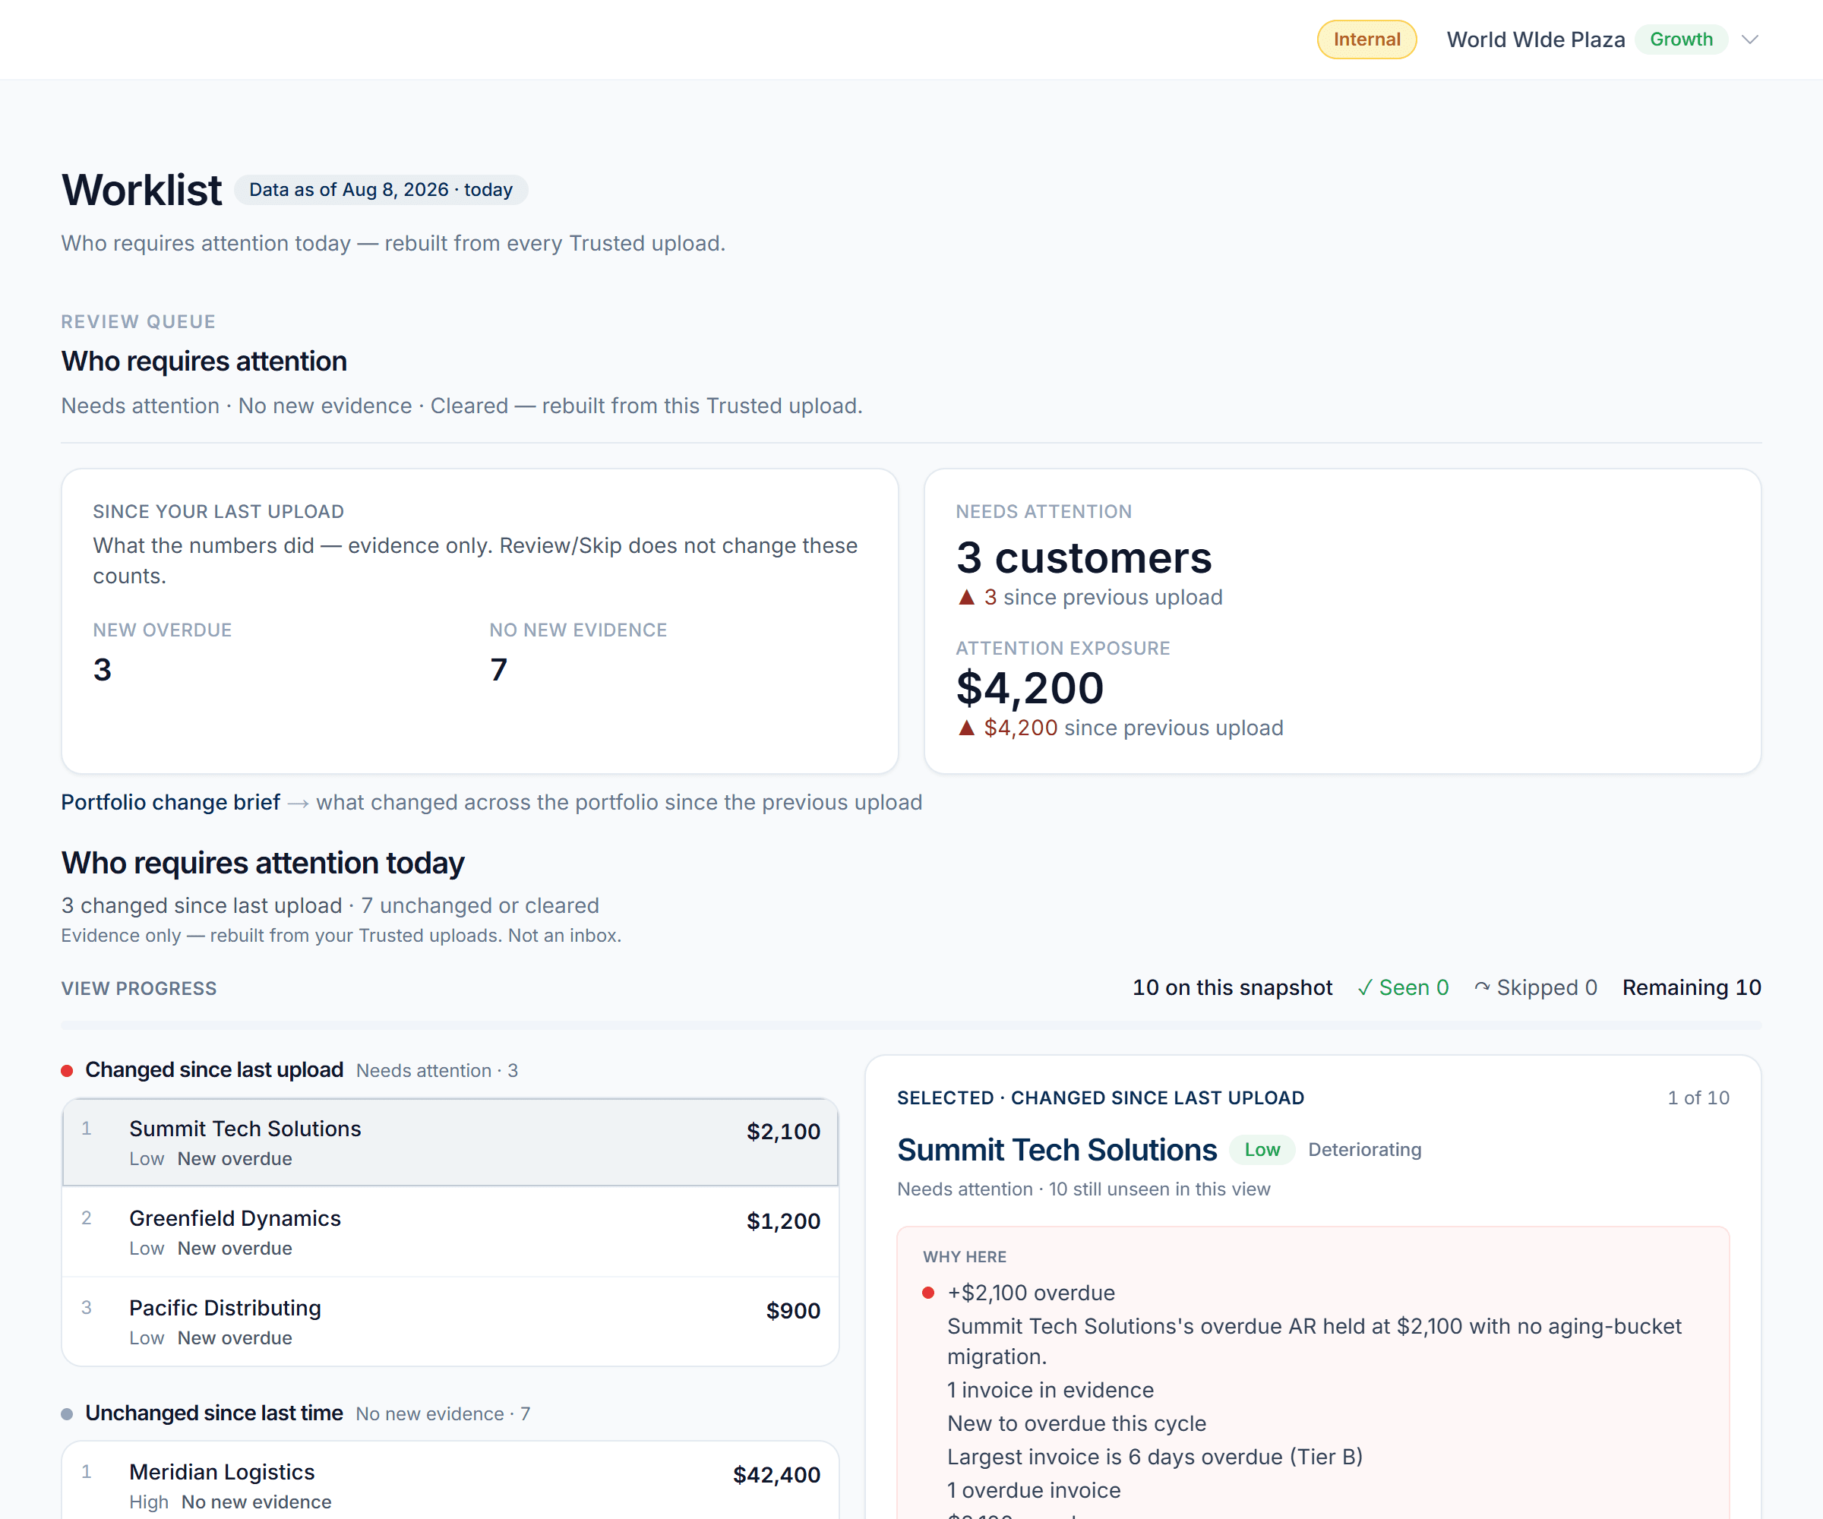
Task: Click the 10 on this snapshot label
Action: tap(1232, 988)
